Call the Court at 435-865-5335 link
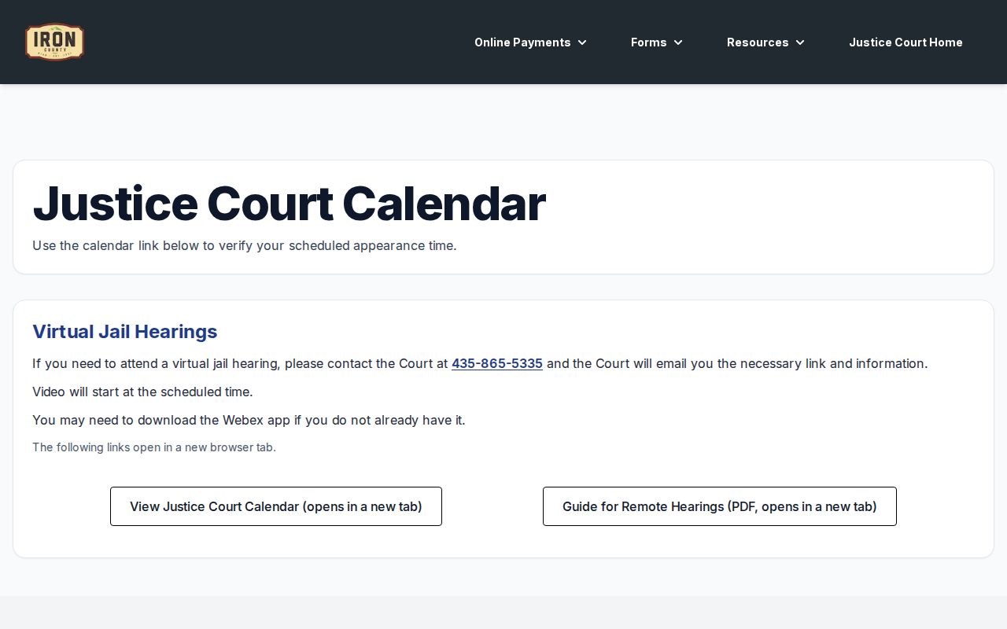The image size is (1007, 629). pos(497,363)
